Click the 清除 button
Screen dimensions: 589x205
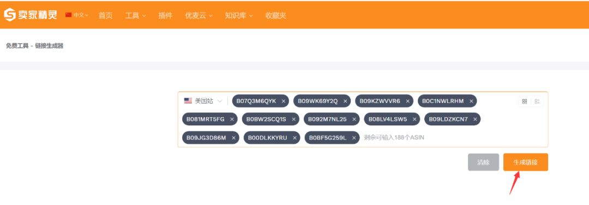pyautogui.click(x=483, y=162)
